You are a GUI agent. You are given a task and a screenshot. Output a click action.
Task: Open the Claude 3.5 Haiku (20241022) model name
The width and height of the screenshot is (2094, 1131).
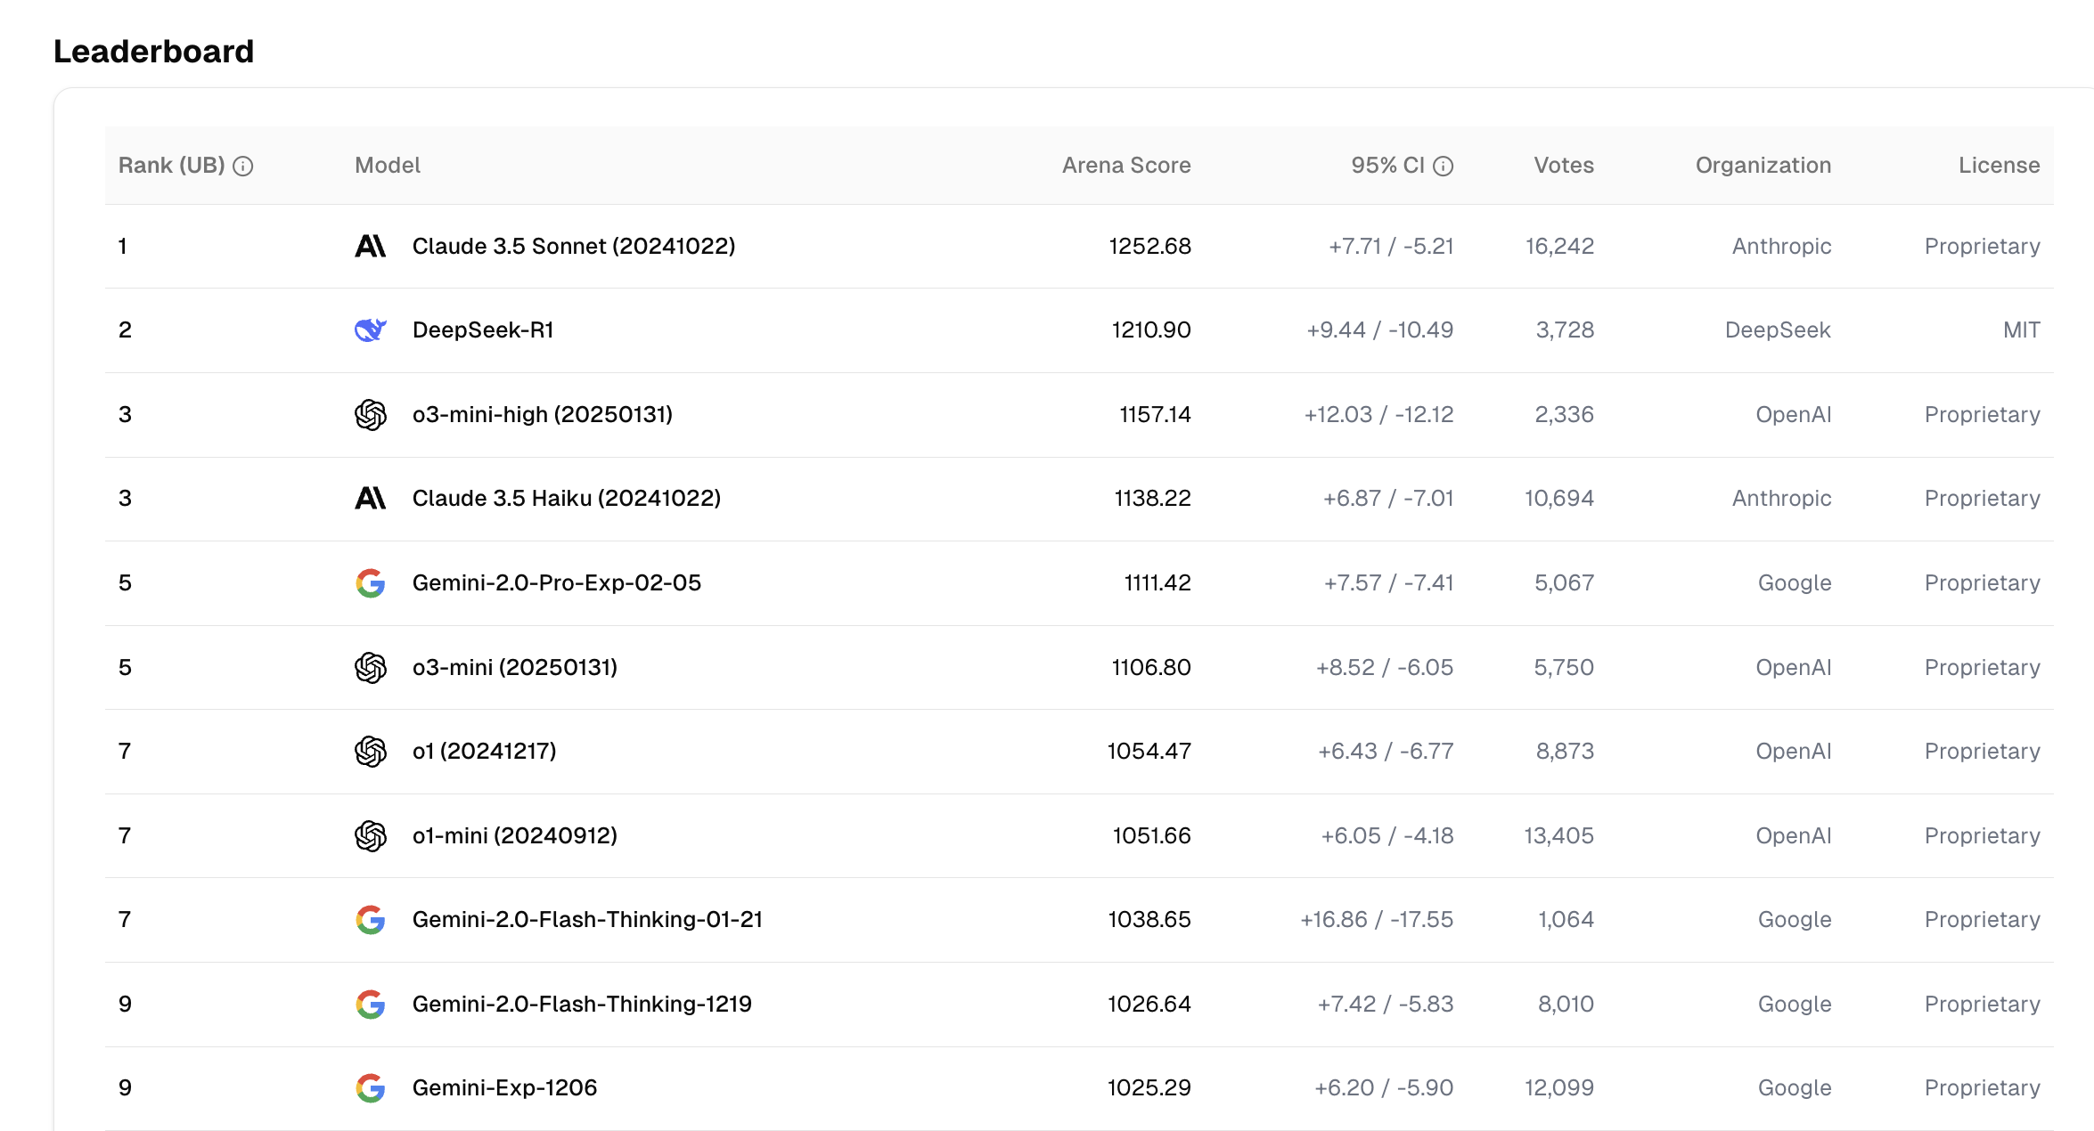[567, 499]
